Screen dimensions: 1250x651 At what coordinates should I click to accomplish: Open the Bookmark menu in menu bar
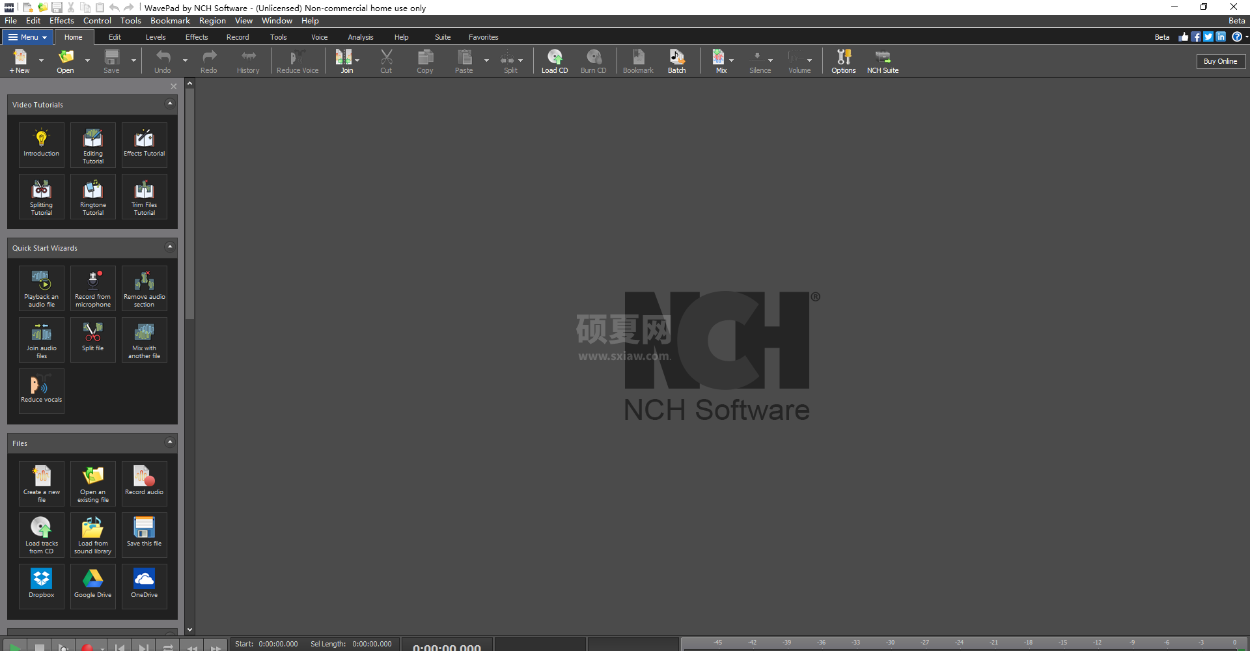[171, 21]
